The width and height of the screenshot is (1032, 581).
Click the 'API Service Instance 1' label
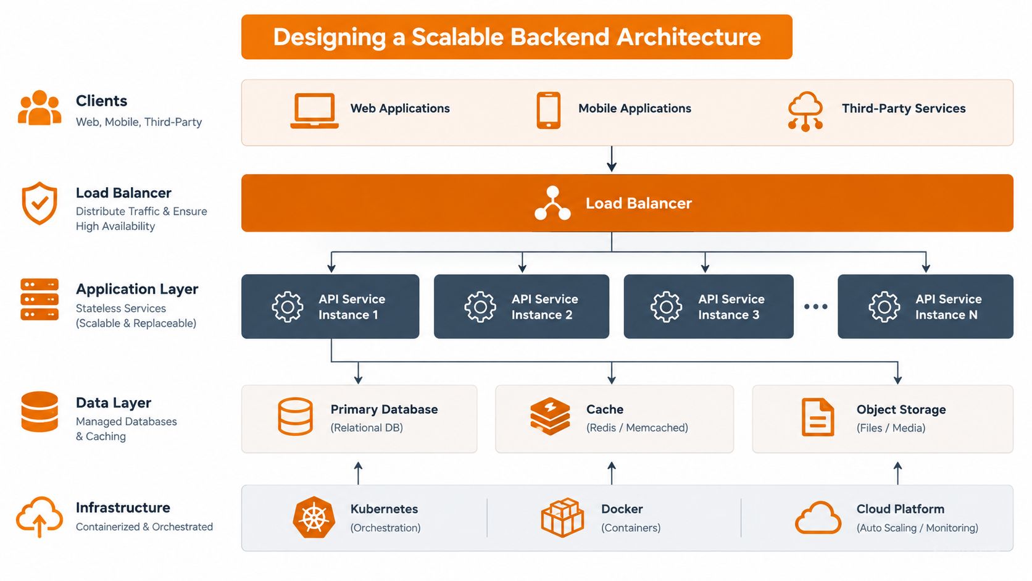pyautogui.click(x=352, y=307)
